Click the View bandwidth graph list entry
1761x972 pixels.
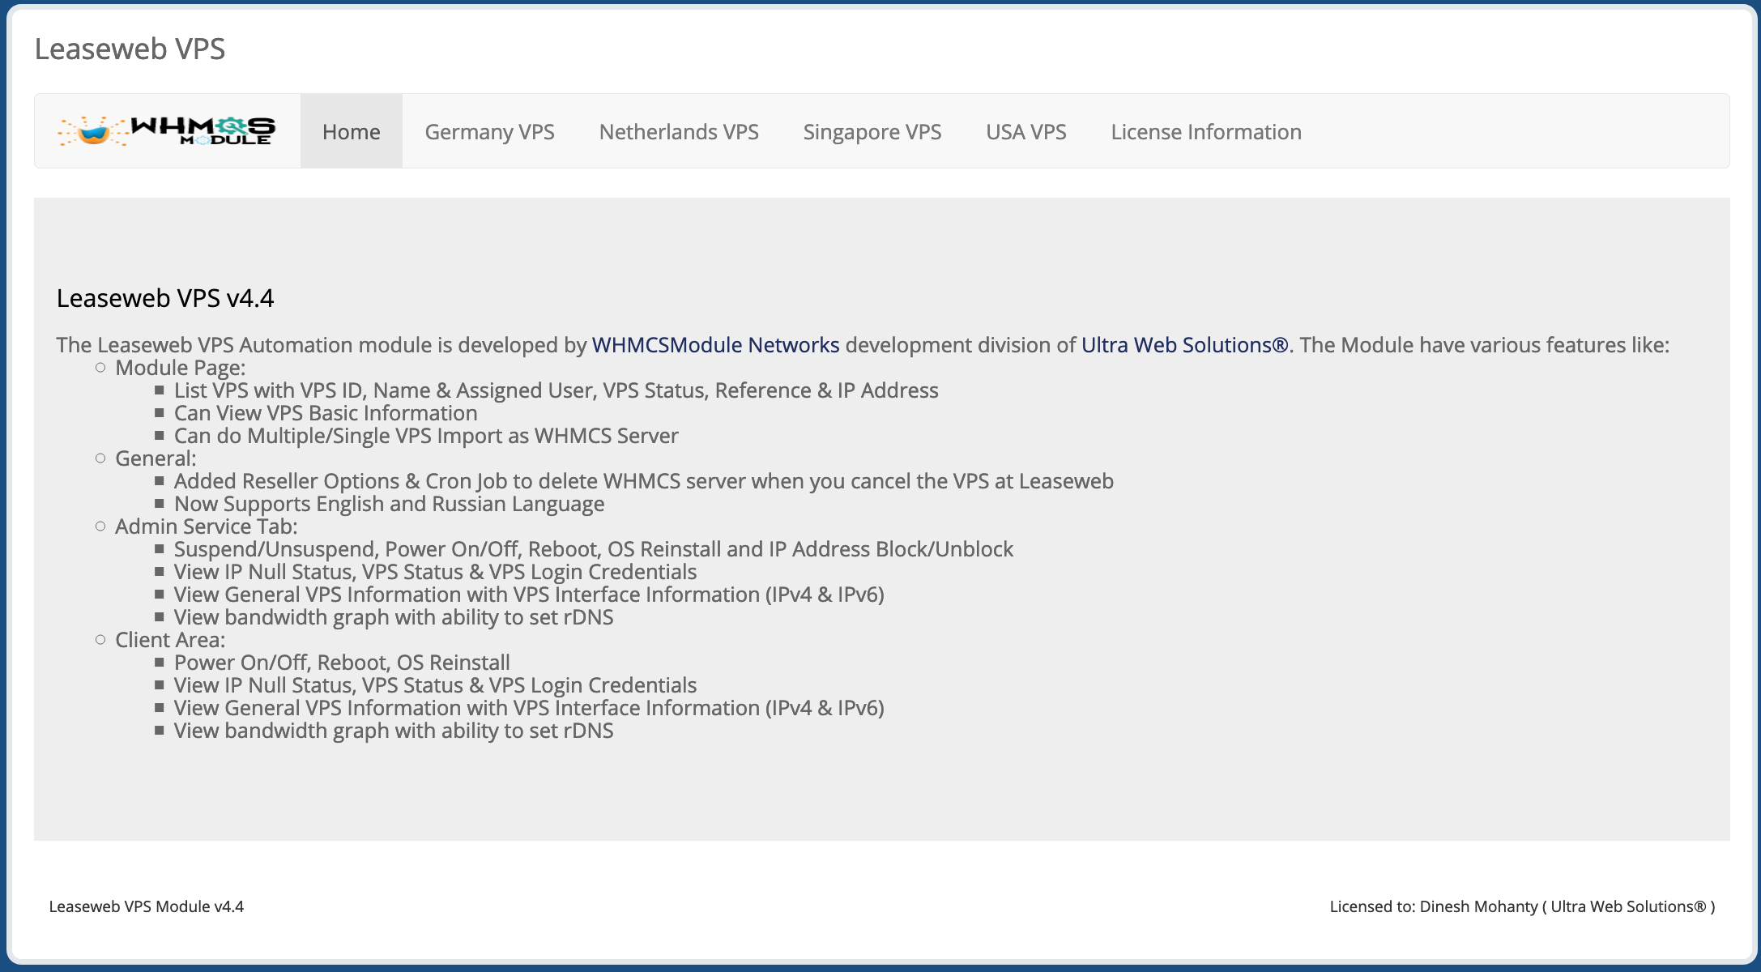(x=394, y=730)
